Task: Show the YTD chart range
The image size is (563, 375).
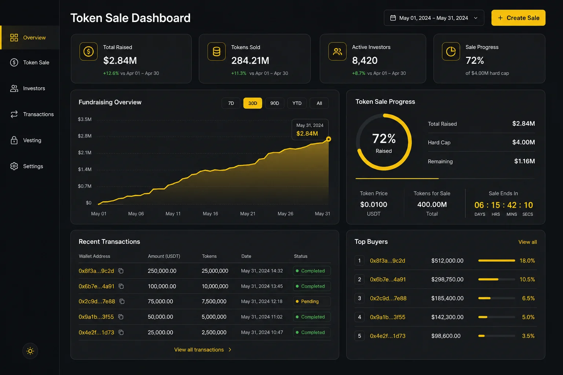Action: [x=297, y=103]
